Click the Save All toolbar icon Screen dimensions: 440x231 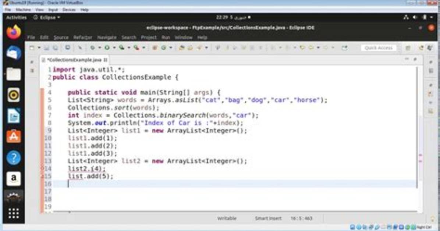[x=55, y=48]
